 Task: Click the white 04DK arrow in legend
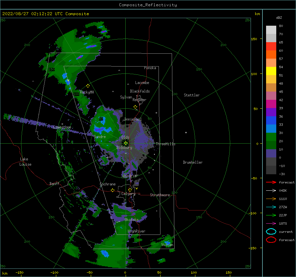point(271,191)
